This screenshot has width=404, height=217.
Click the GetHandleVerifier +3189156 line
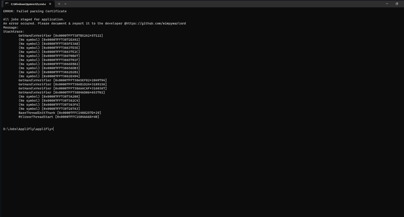pos(63,84)
